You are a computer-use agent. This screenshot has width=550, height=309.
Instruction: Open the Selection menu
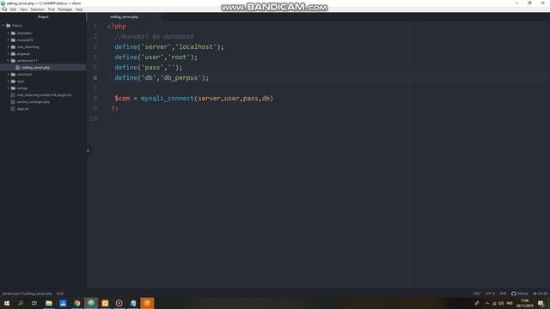(x=37, y=9)
